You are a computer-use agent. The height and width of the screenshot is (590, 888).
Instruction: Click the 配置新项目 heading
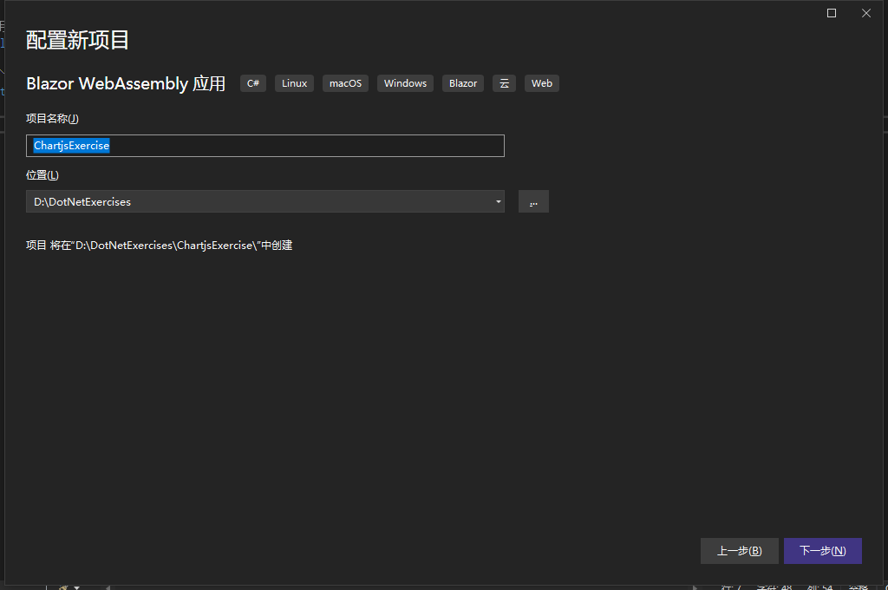[77, 40]
